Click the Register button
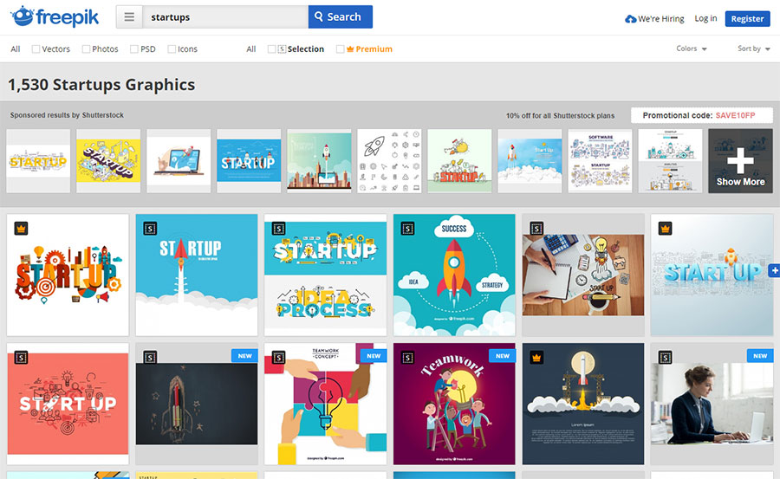The height and width of the screenshot is (479, 780). click(x=747, y=18)
